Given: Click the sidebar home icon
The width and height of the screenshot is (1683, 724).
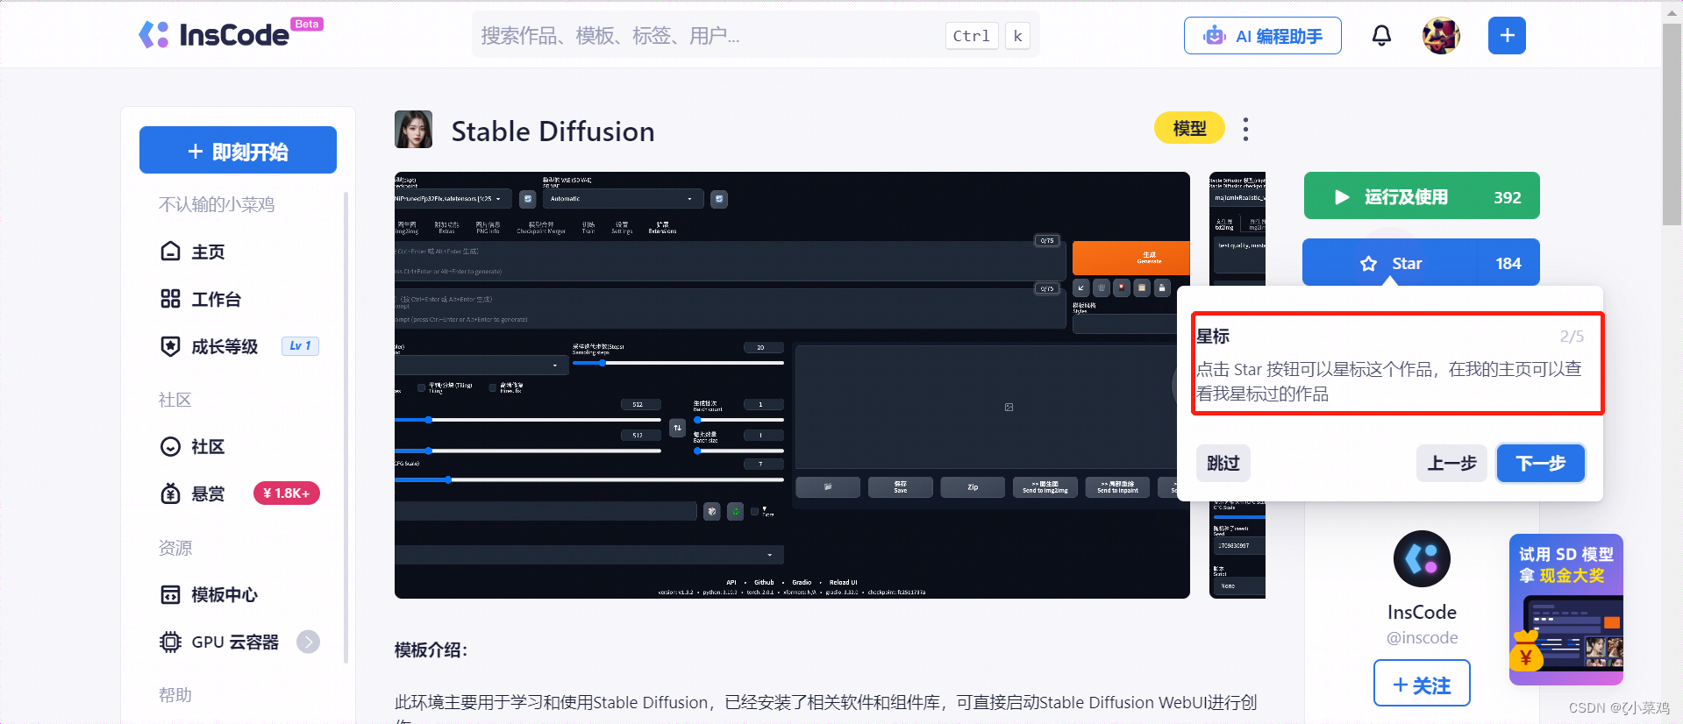Looking at the screenshot, I should click(170, 252).
